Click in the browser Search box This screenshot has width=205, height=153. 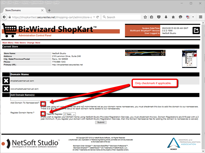pos(122,17)
